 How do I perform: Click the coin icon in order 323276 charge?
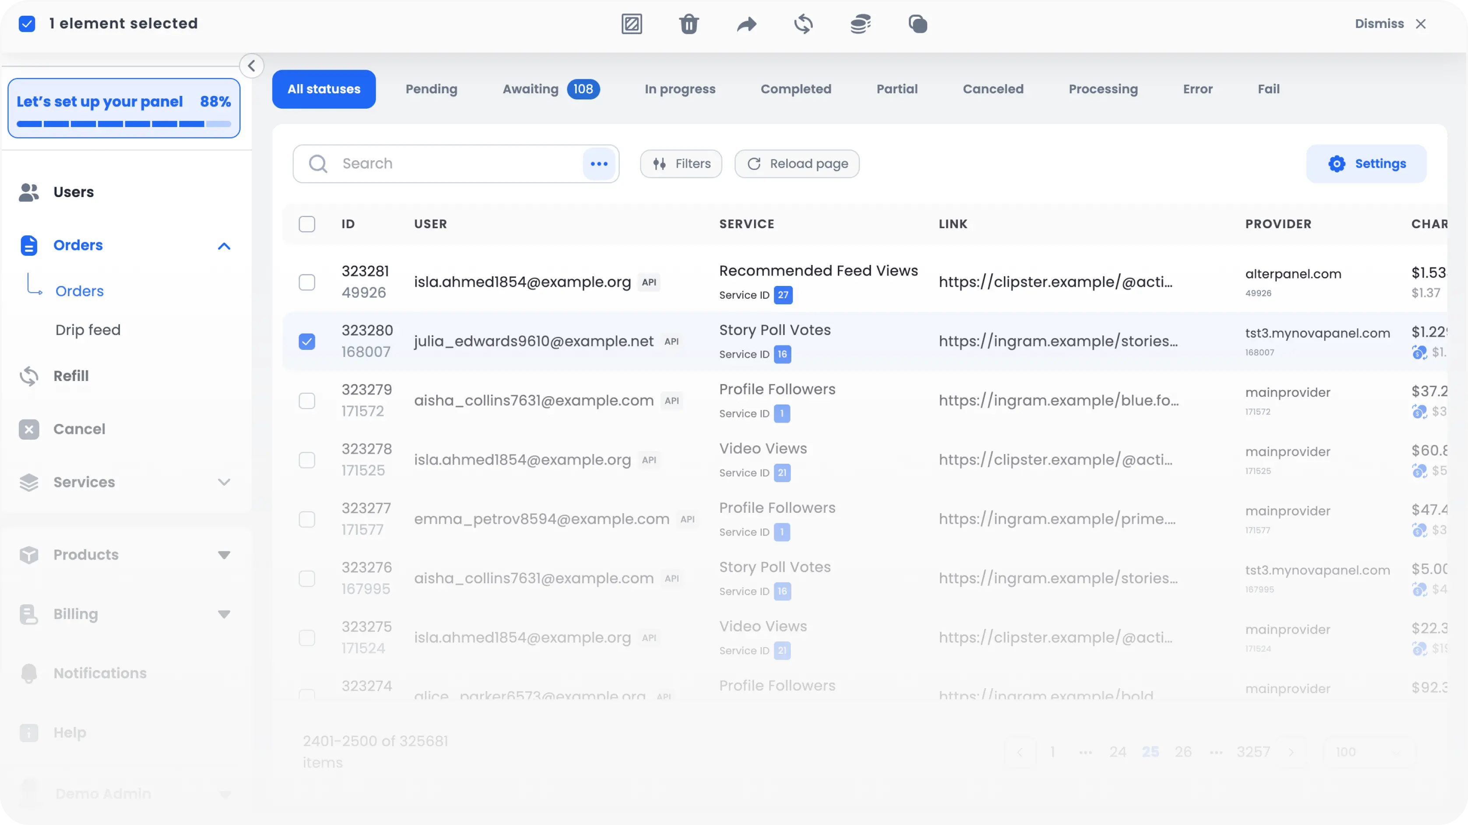pyautogui.click(x=1419, y=590)
